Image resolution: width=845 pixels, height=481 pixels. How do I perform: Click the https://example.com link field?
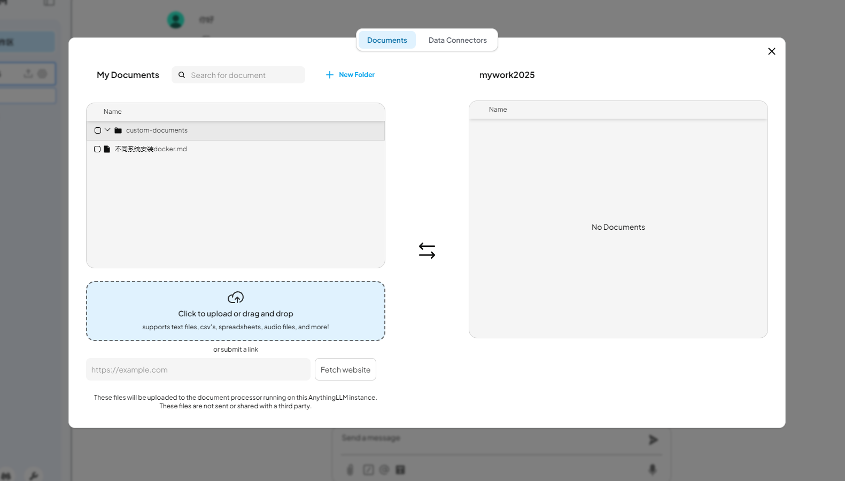(198, 369)
